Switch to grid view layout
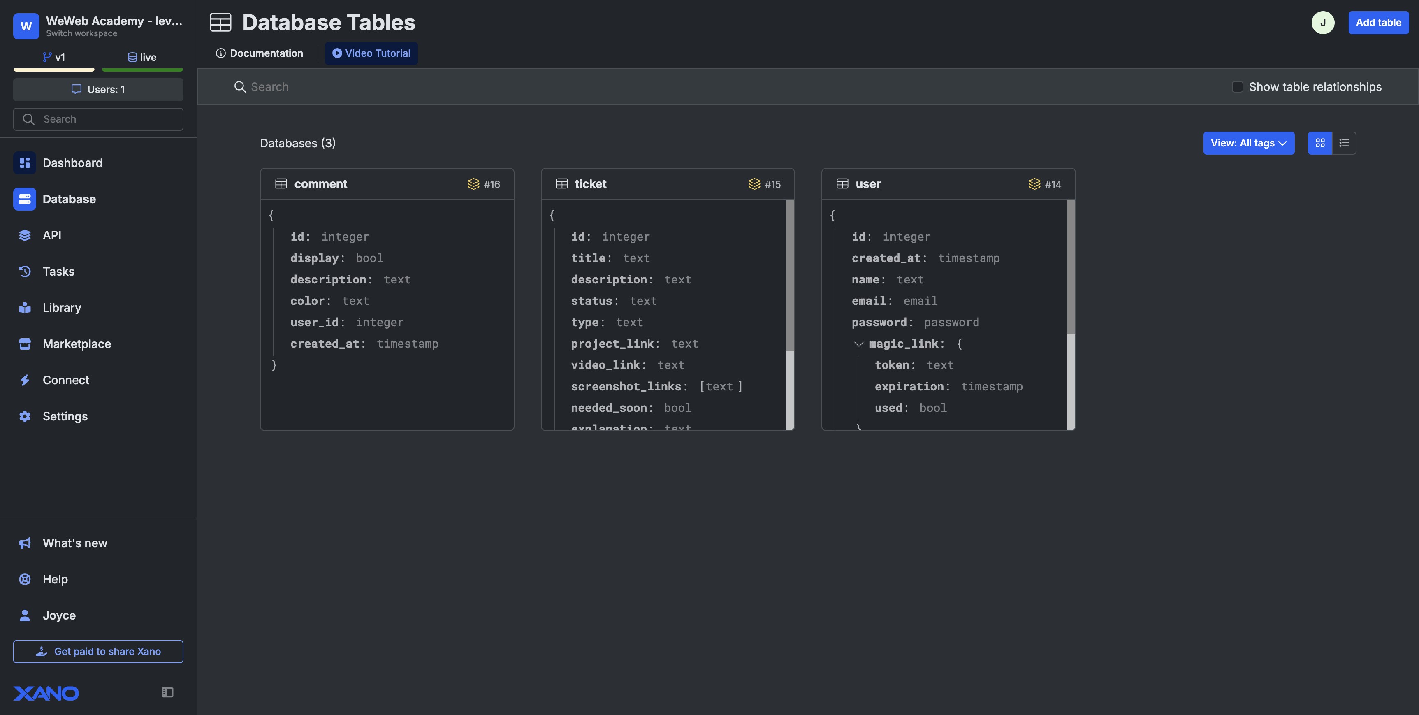This screenshot has height=715, width=1419. 1320,143
